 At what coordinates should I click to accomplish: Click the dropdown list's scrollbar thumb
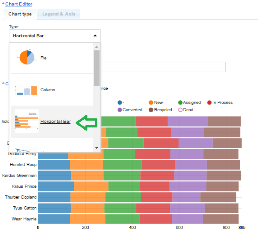[97, 68]
